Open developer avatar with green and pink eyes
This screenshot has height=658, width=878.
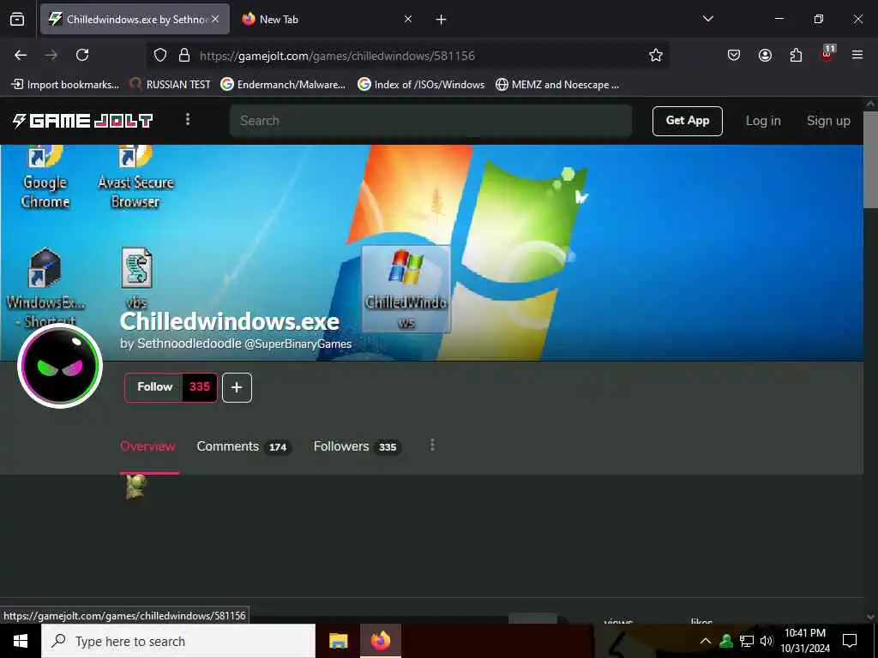click(x=60, y=366)
